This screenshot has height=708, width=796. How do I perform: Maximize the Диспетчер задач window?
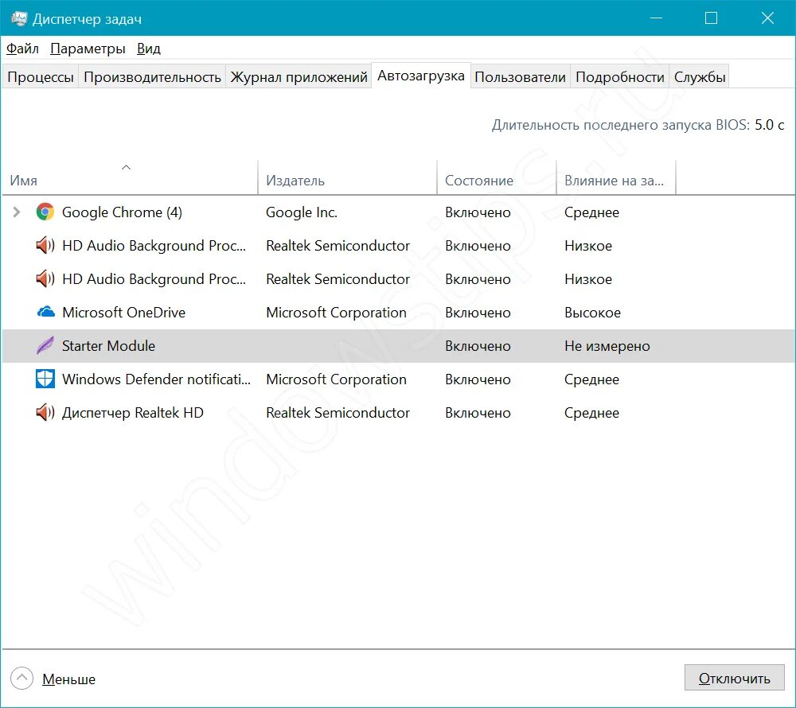click(x=711, y=18)
